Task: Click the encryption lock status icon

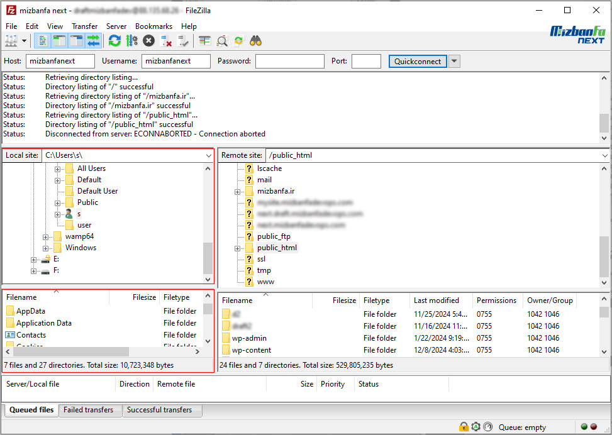Action: [x=464, y=427]
